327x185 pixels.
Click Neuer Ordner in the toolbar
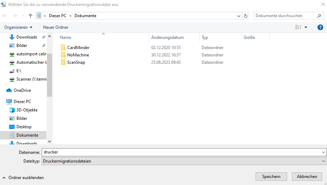(56, 27)
